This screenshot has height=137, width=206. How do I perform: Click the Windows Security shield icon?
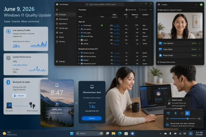pos(82,53)
